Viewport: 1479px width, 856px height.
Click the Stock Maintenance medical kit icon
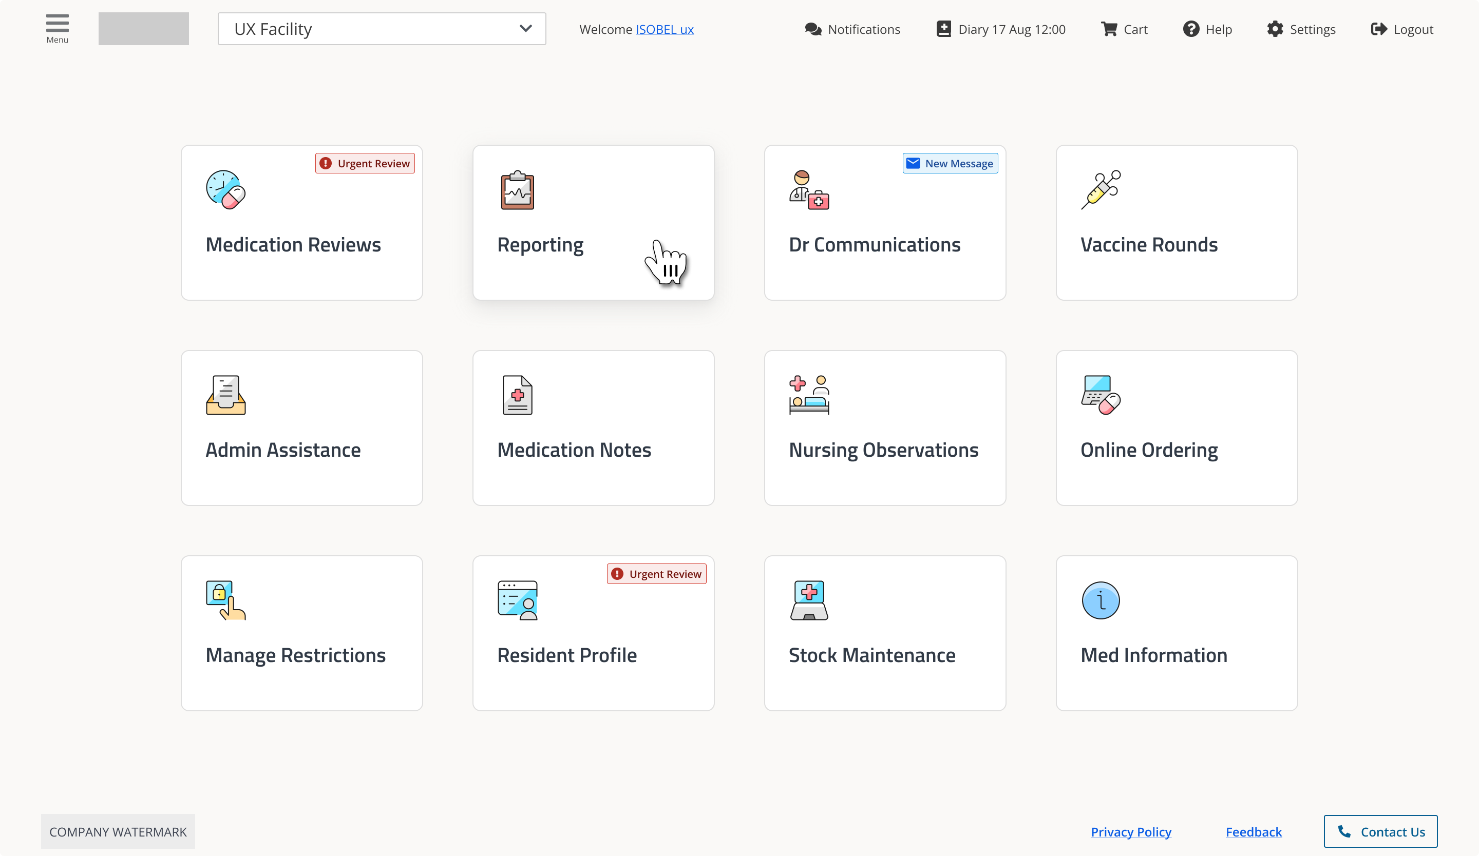click(x=809, y=600)
